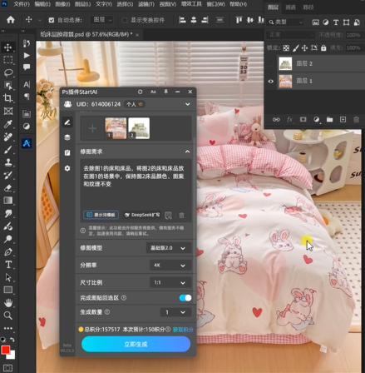The height and width of the screenshot is (373, 365).
Task: Switch to the 通道 tab
Action: [x=290, y=7]
